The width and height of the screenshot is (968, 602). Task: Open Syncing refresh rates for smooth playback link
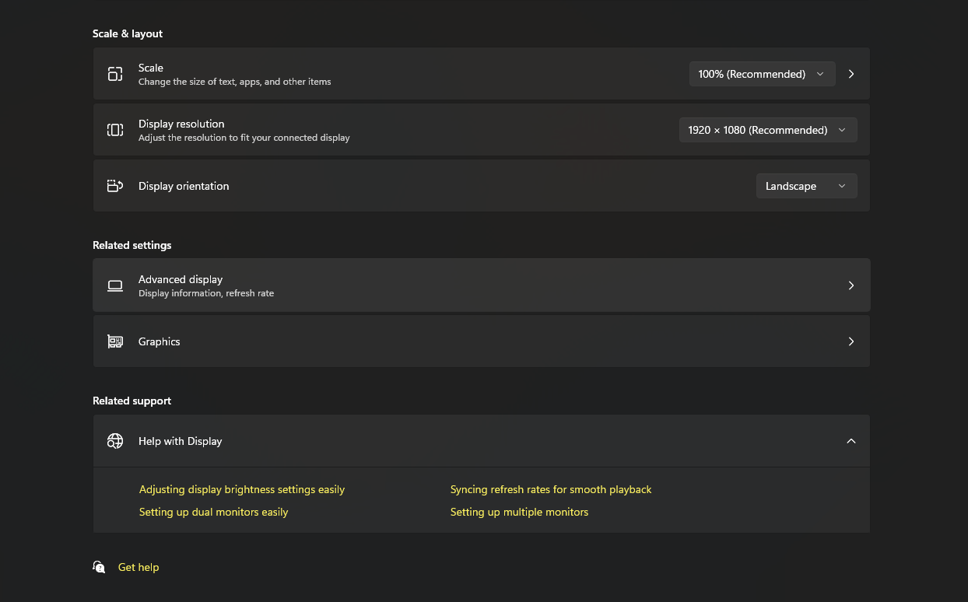pos(551,489)
